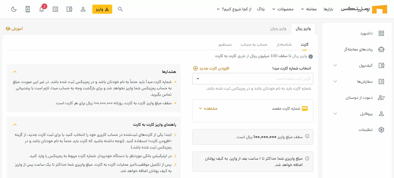Click the تنظیمات gear icon
394x178 pixels.
pyautogui.click(x=381, y=130)
